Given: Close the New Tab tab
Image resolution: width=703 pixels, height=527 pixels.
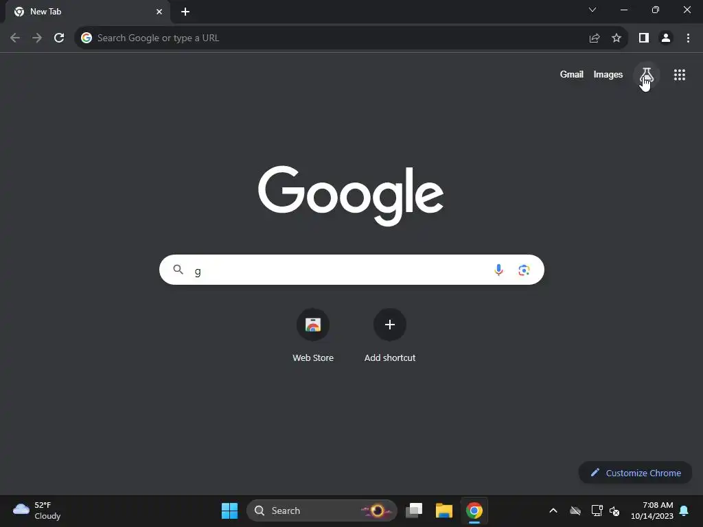Looking at the screenshot, I should [x=159, y=12].
